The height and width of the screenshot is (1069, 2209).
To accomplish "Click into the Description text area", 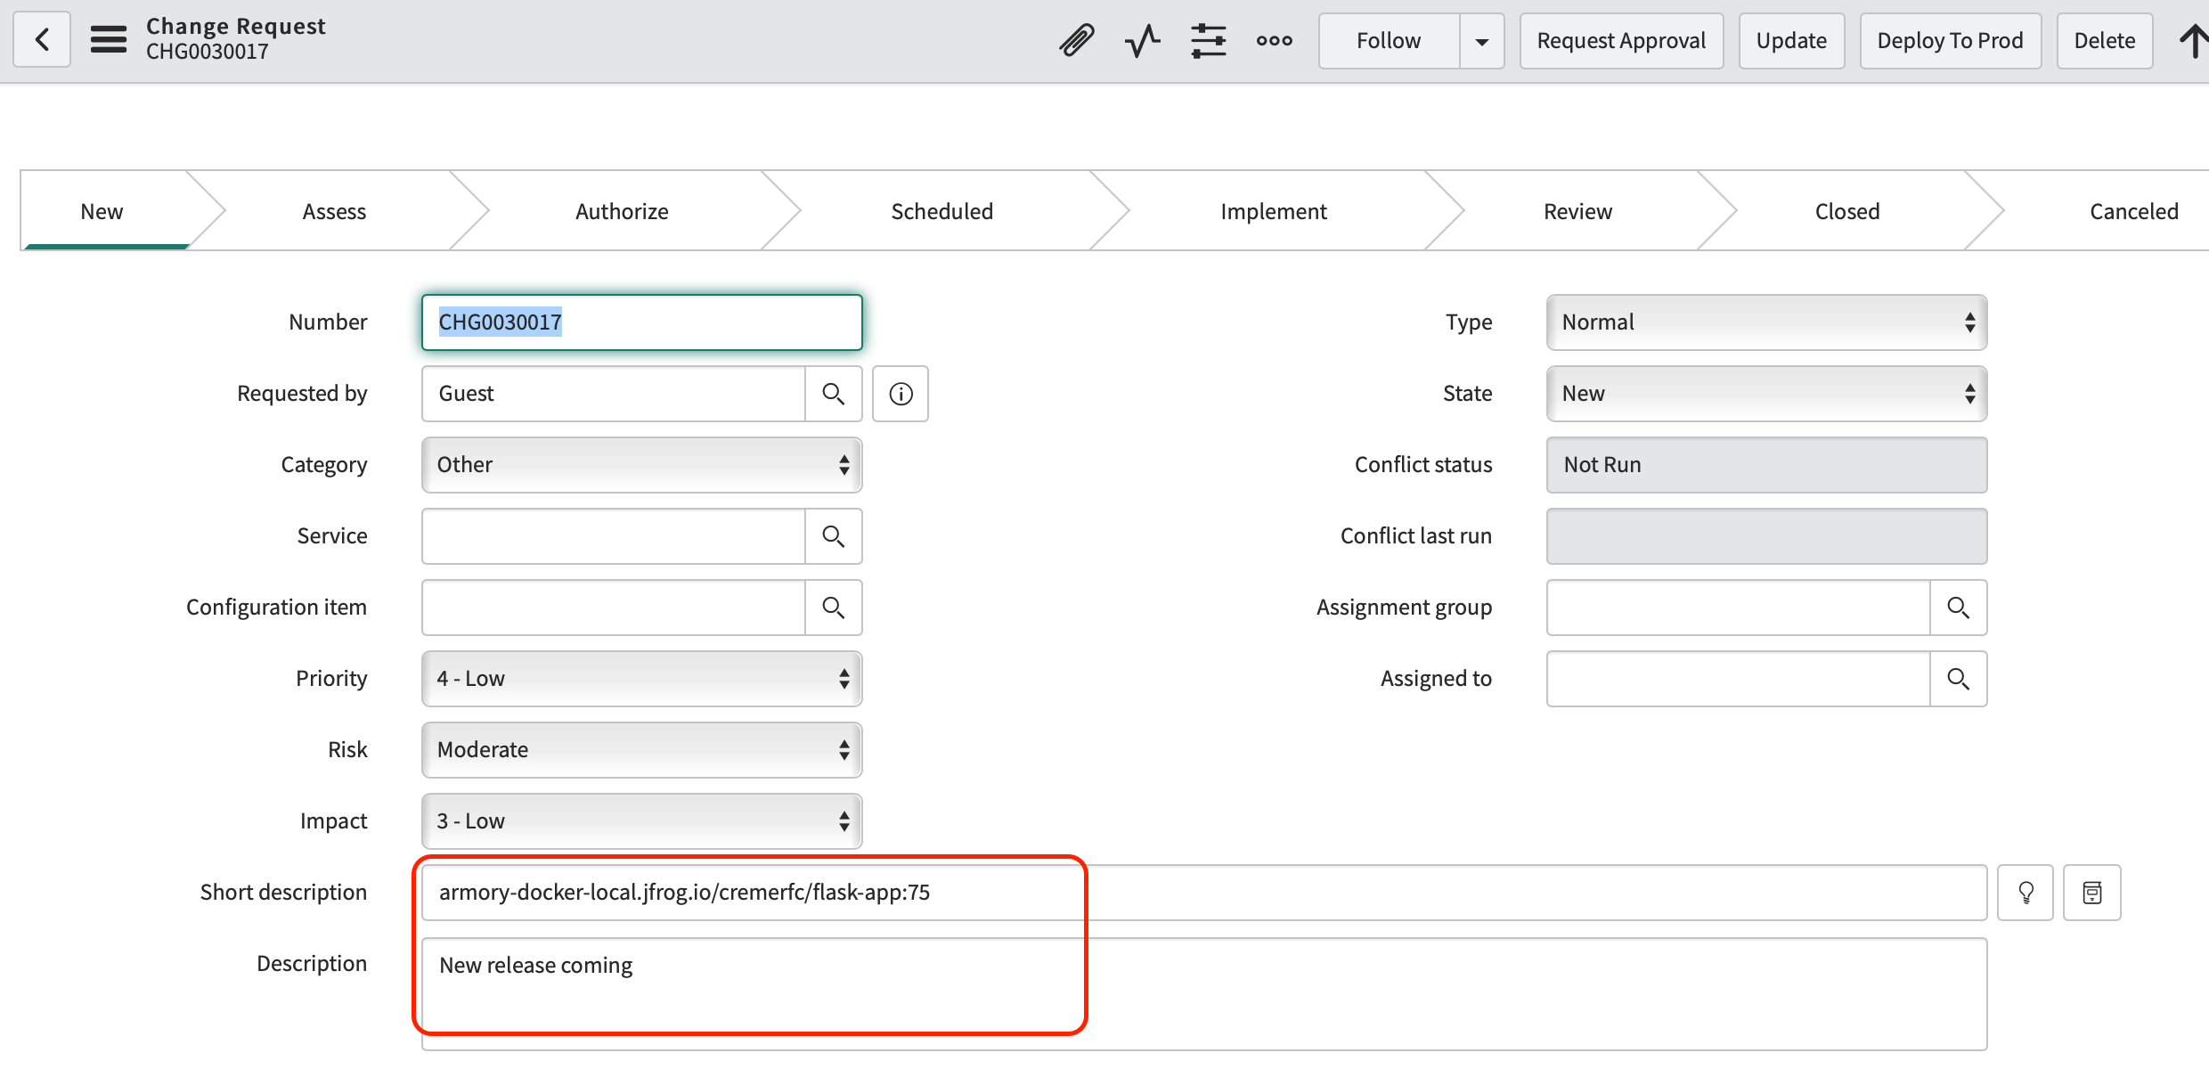I will (1202, 993).
